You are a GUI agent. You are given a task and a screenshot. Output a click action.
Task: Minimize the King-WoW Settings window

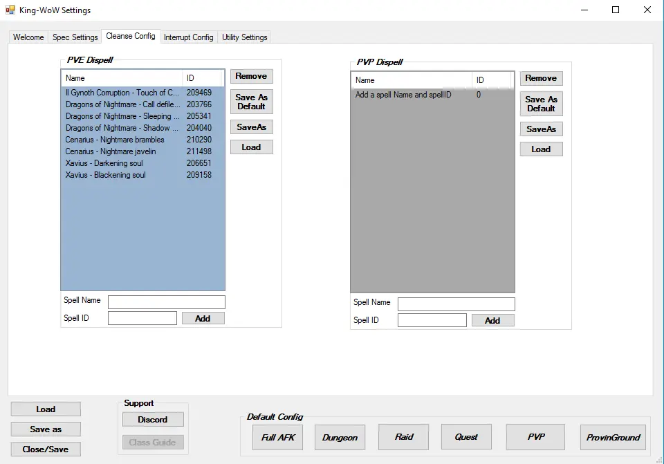pyautogui.click(x=584, y=10)
